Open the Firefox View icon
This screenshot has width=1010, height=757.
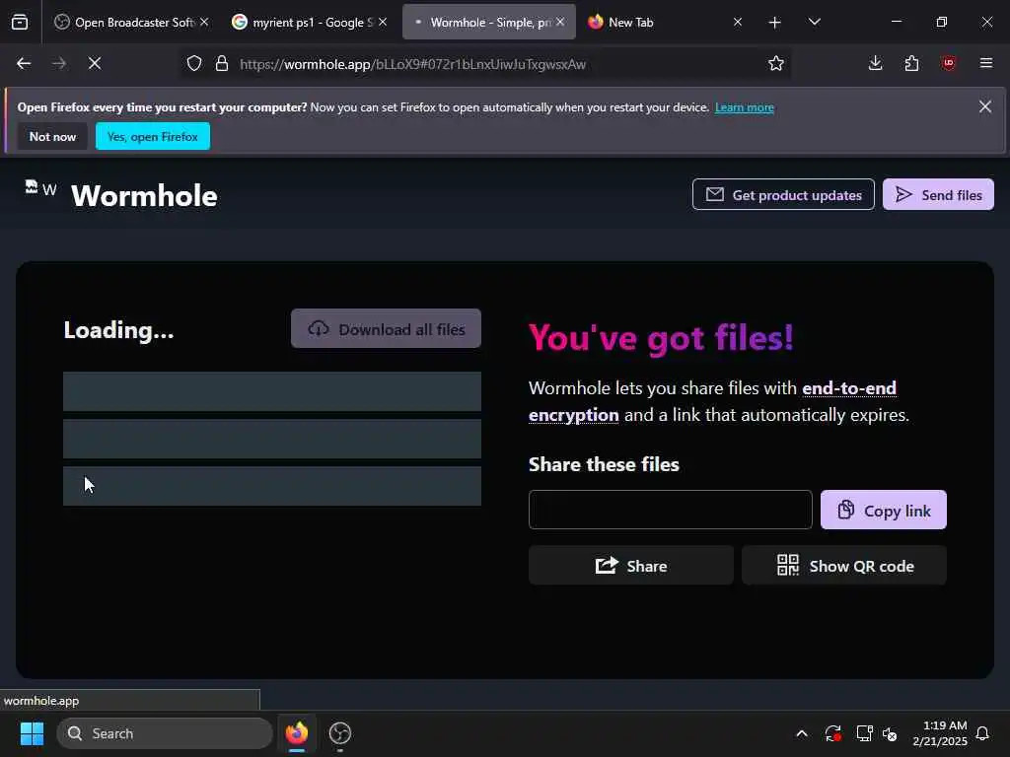coord(20,22)
